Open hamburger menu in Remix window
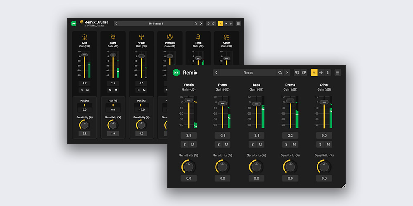 point(338,73)
